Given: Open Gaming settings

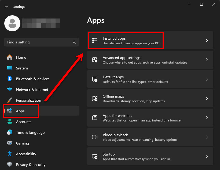Looking at the screenshot, I should 42,143.
